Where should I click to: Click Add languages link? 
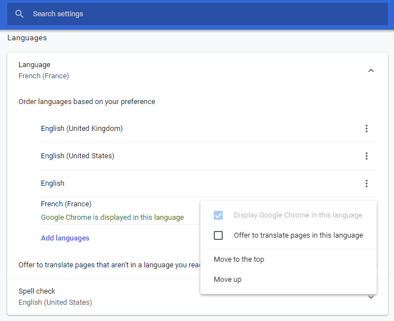click(65, 238)
